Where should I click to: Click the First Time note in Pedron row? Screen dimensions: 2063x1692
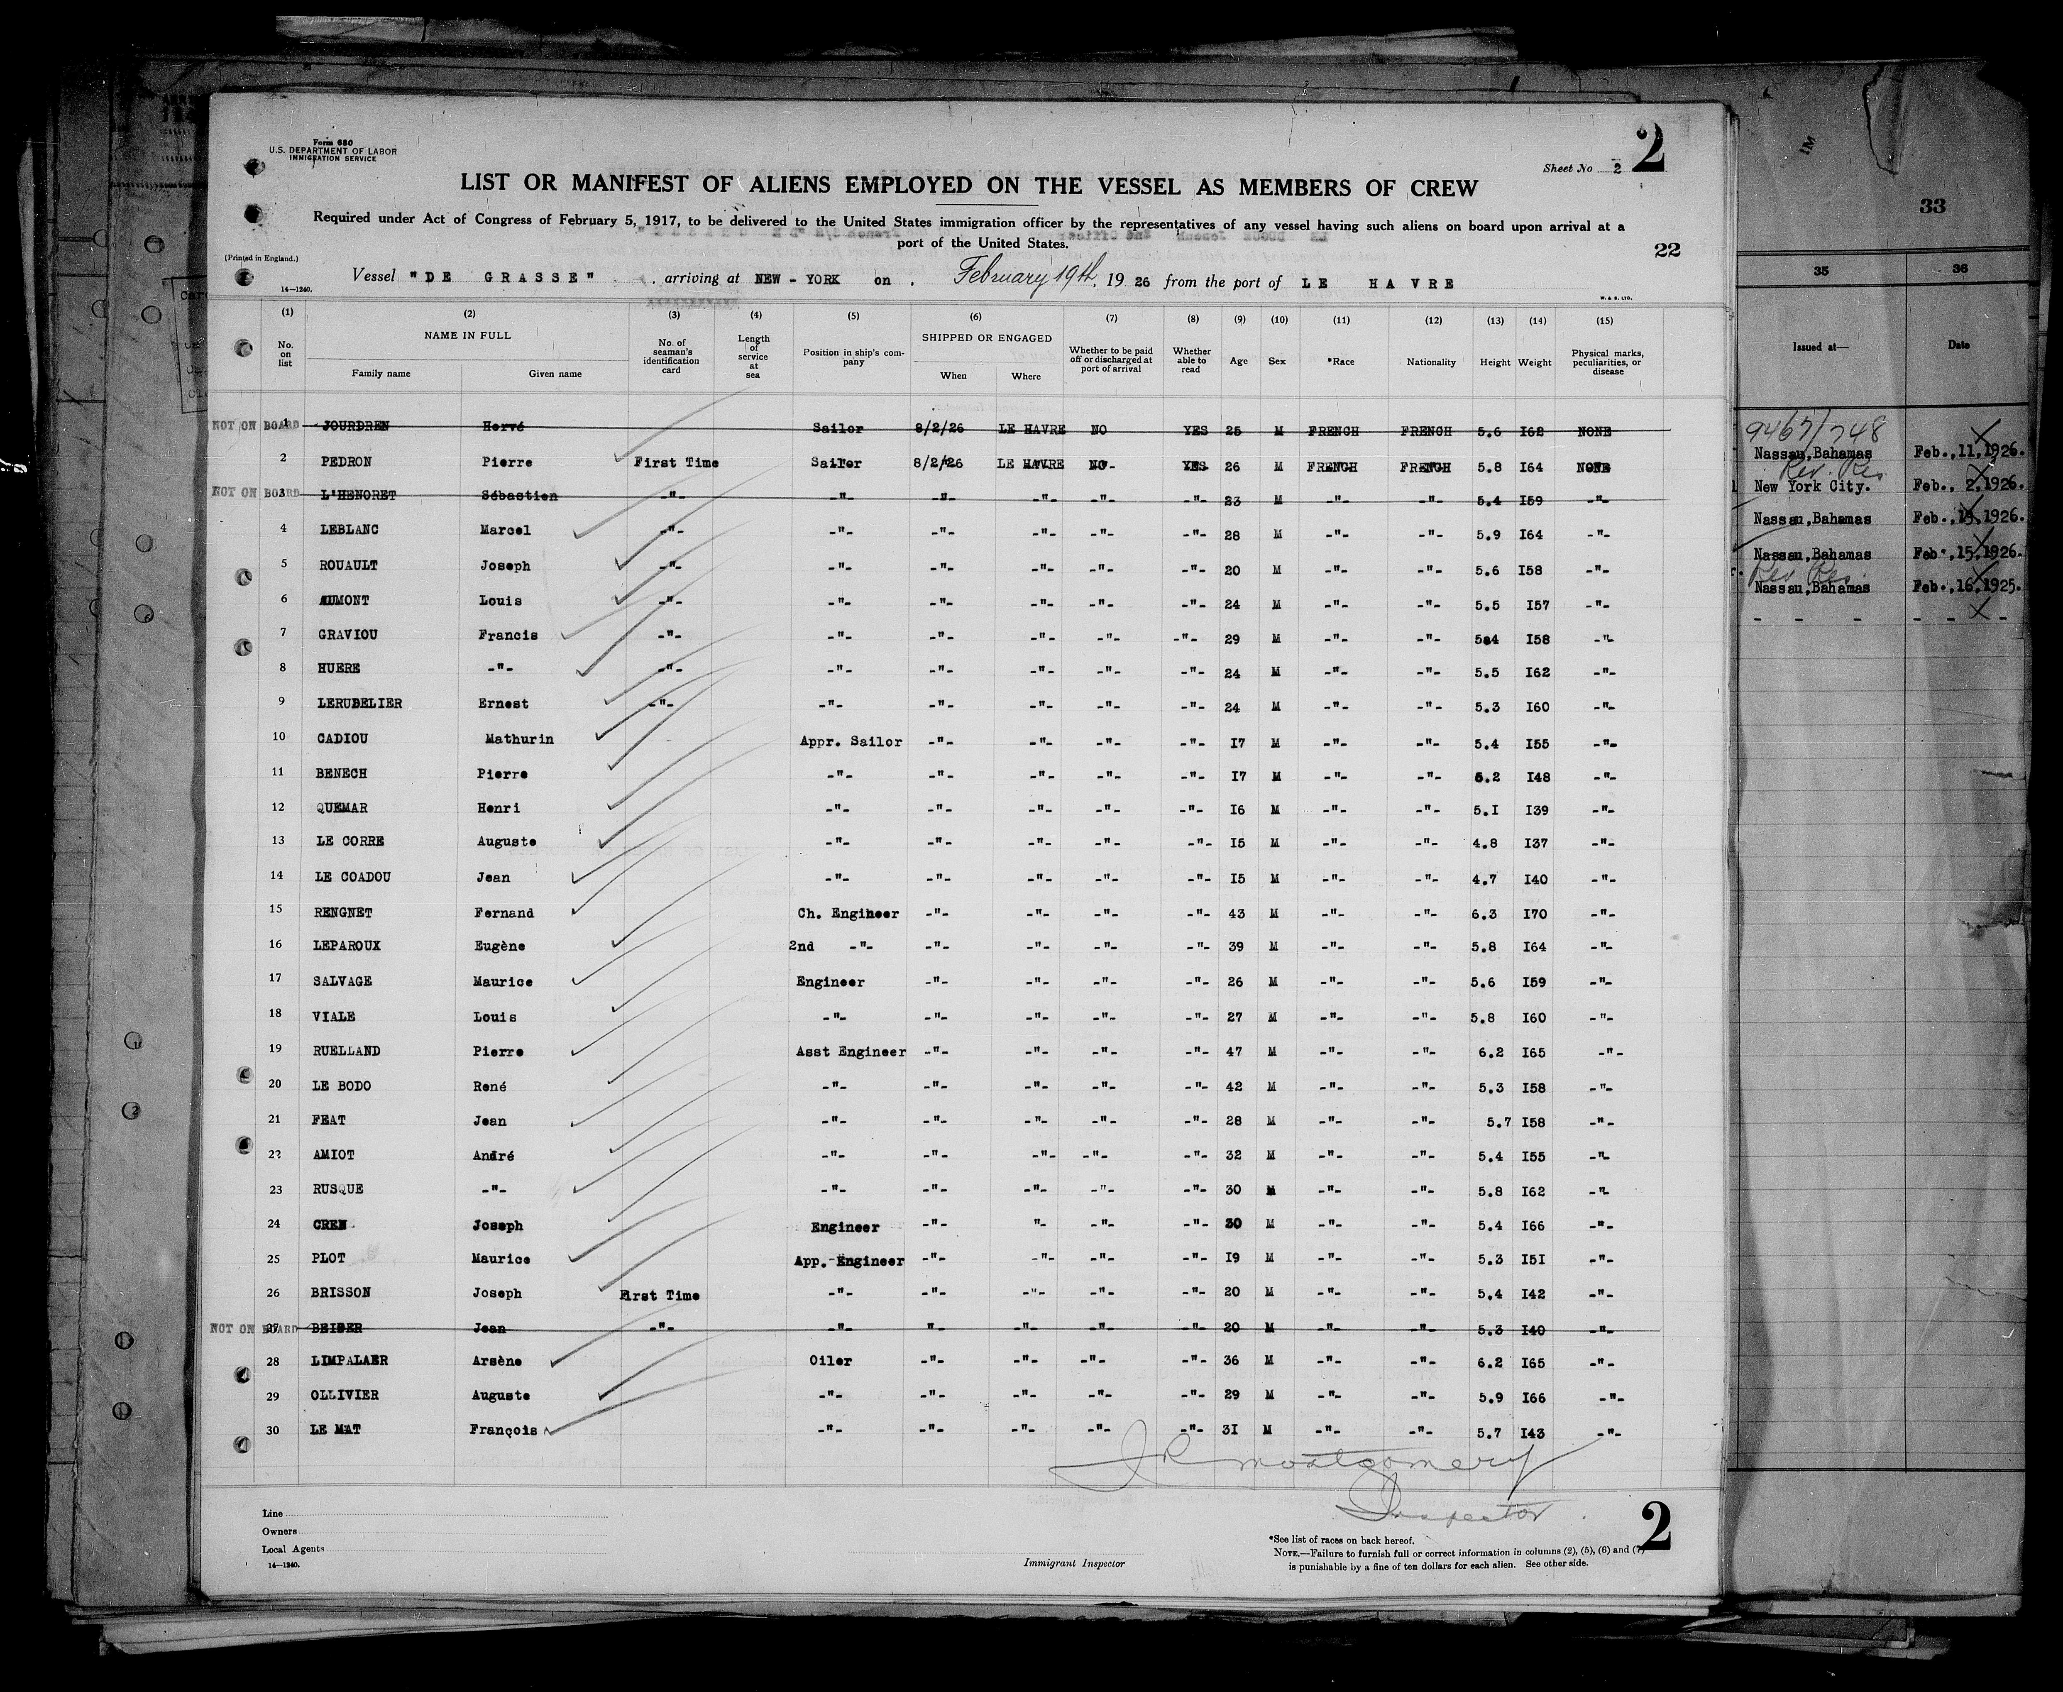pyautogui.click(x=676, y=463)
